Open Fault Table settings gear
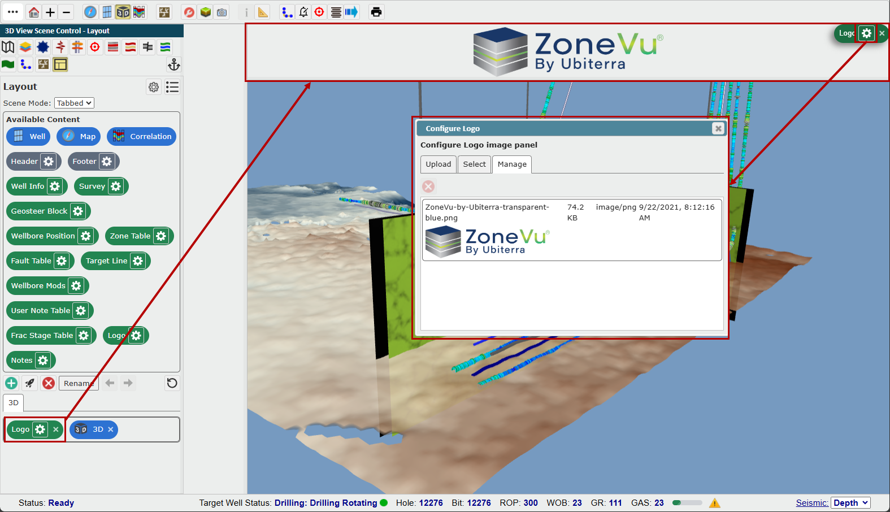 62,261
